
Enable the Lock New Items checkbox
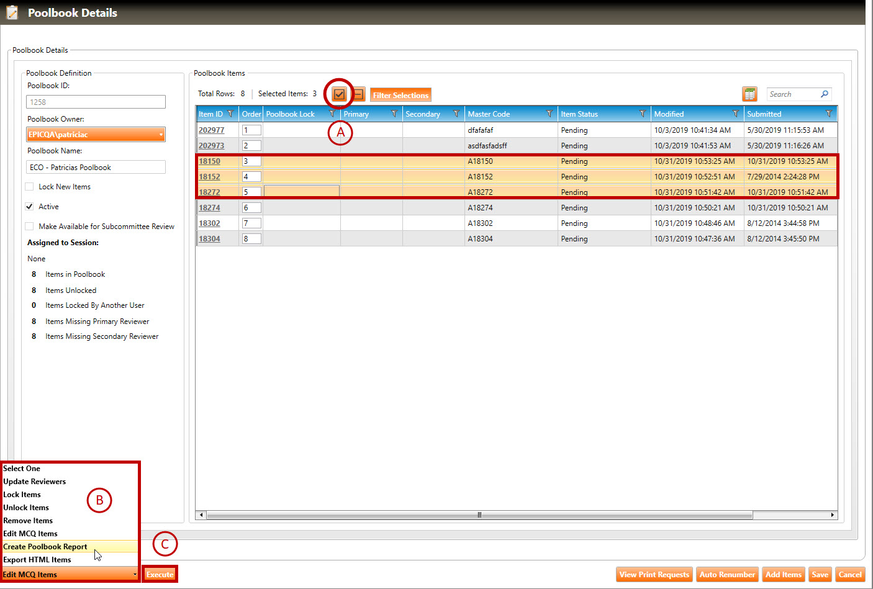click(29, 187)
